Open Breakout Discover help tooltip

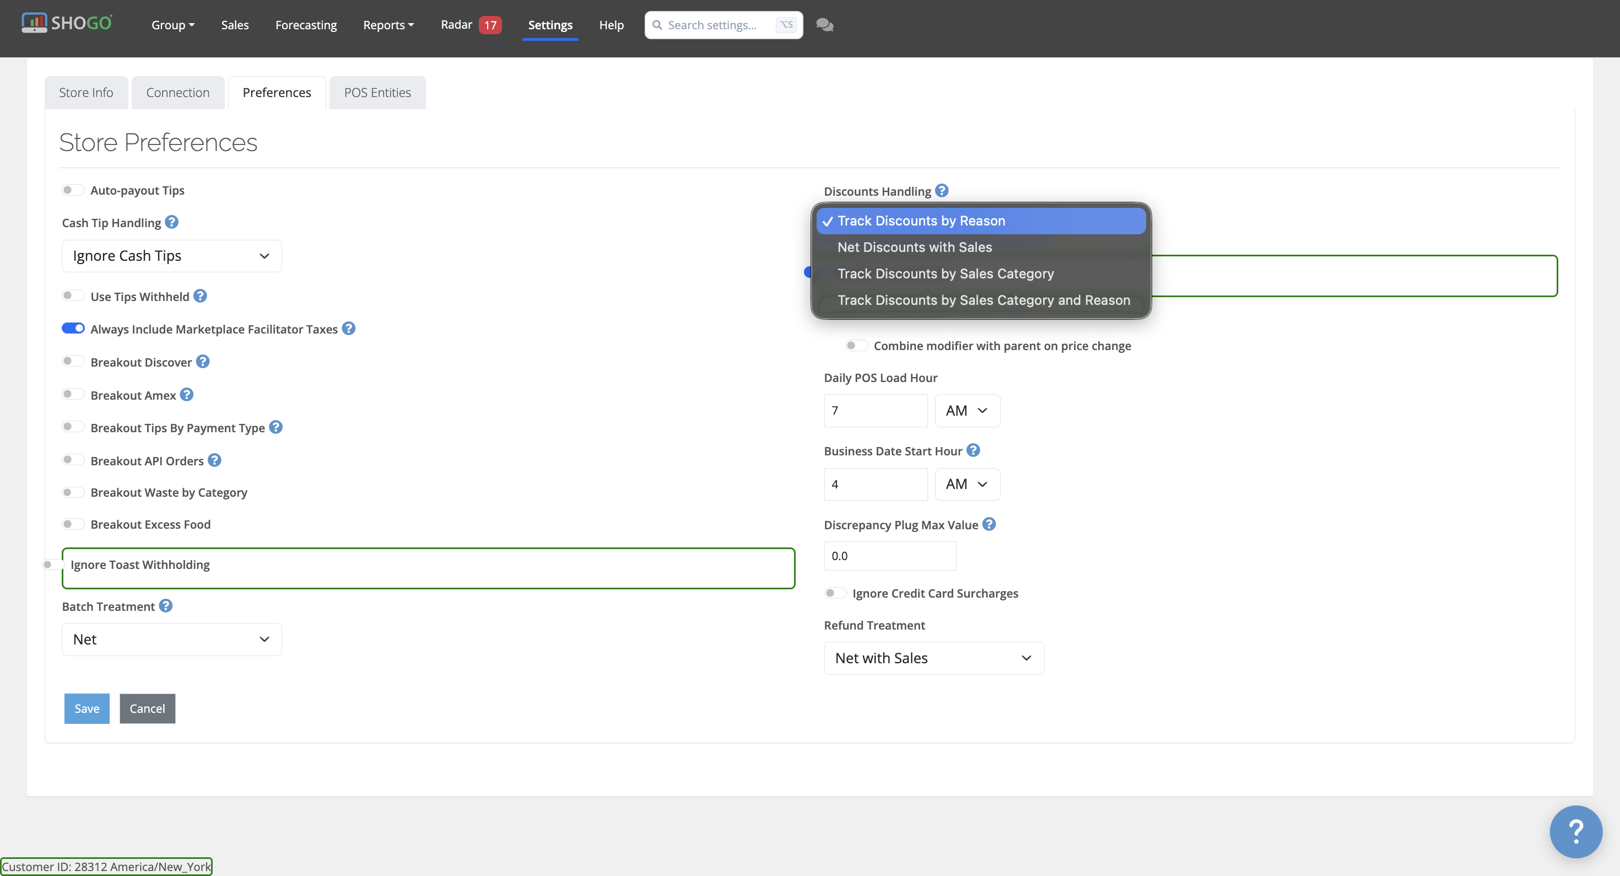[x=203, y=361]
